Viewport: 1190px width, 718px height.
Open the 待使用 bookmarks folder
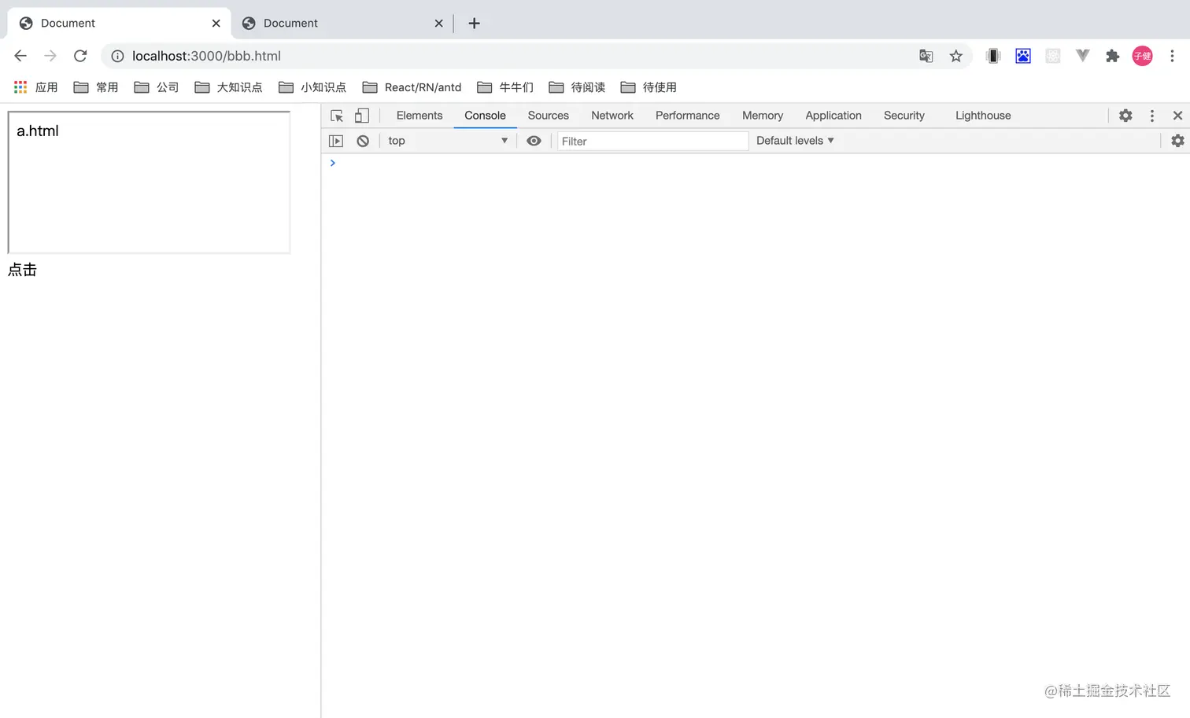click(649, 87)
